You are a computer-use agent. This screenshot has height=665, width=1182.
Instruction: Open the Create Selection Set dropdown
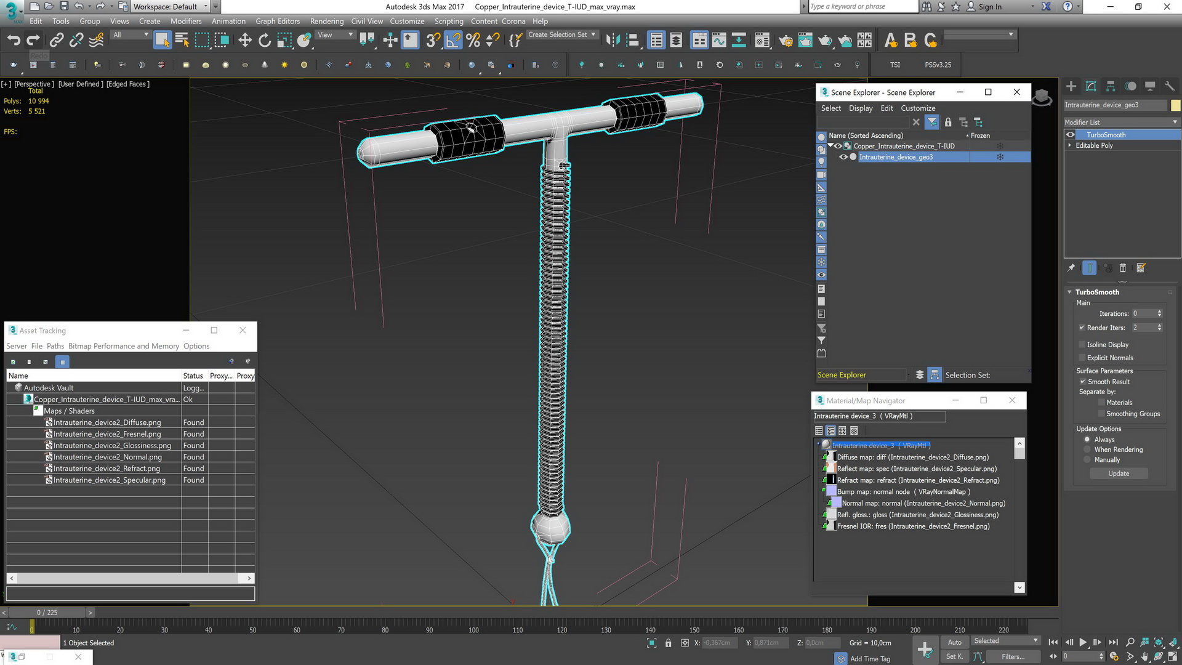pyautogui.click(x=562, y=35)
